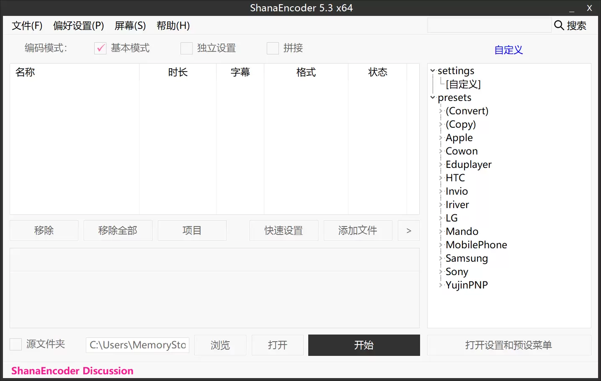Open the 偏好设置(P) menu

pos(79,26)
